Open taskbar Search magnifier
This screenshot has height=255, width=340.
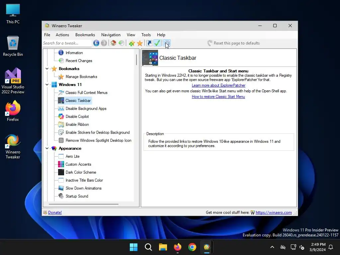pos(148,247)
